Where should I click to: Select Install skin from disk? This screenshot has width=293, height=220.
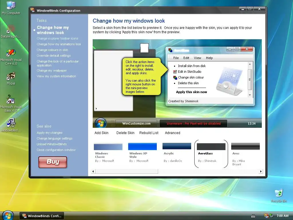click(192, 66)
